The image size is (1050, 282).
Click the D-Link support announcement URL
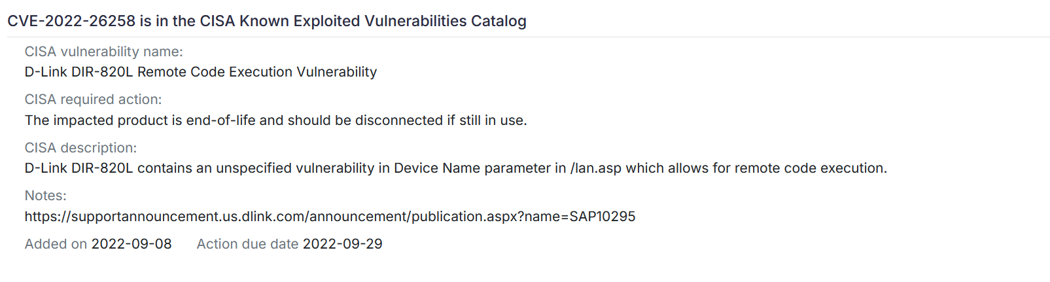pyautogui.click(x=330, y=217)
